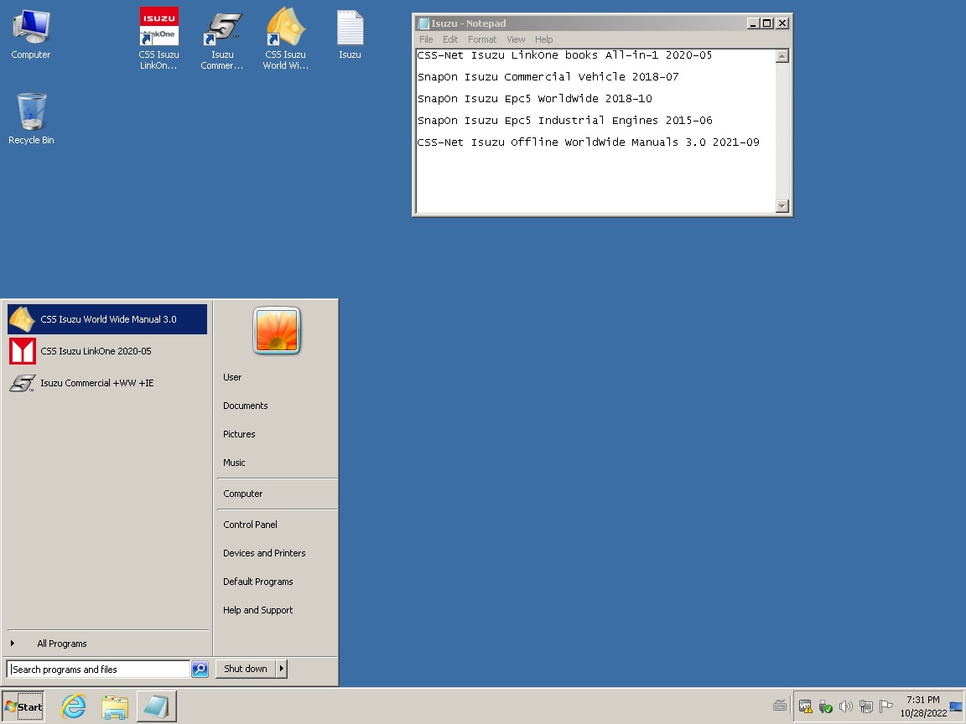Select the Recycle Bin desktop icon
The width and height of the screenshot is (966, 724).
31,119
